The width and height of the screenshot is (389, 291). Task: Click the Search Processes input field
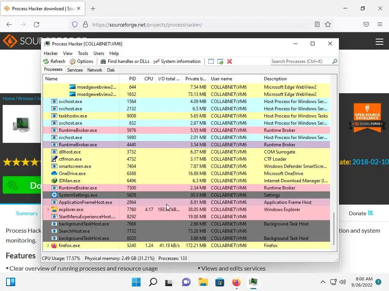pyautogui.click(x=301, y=61)
